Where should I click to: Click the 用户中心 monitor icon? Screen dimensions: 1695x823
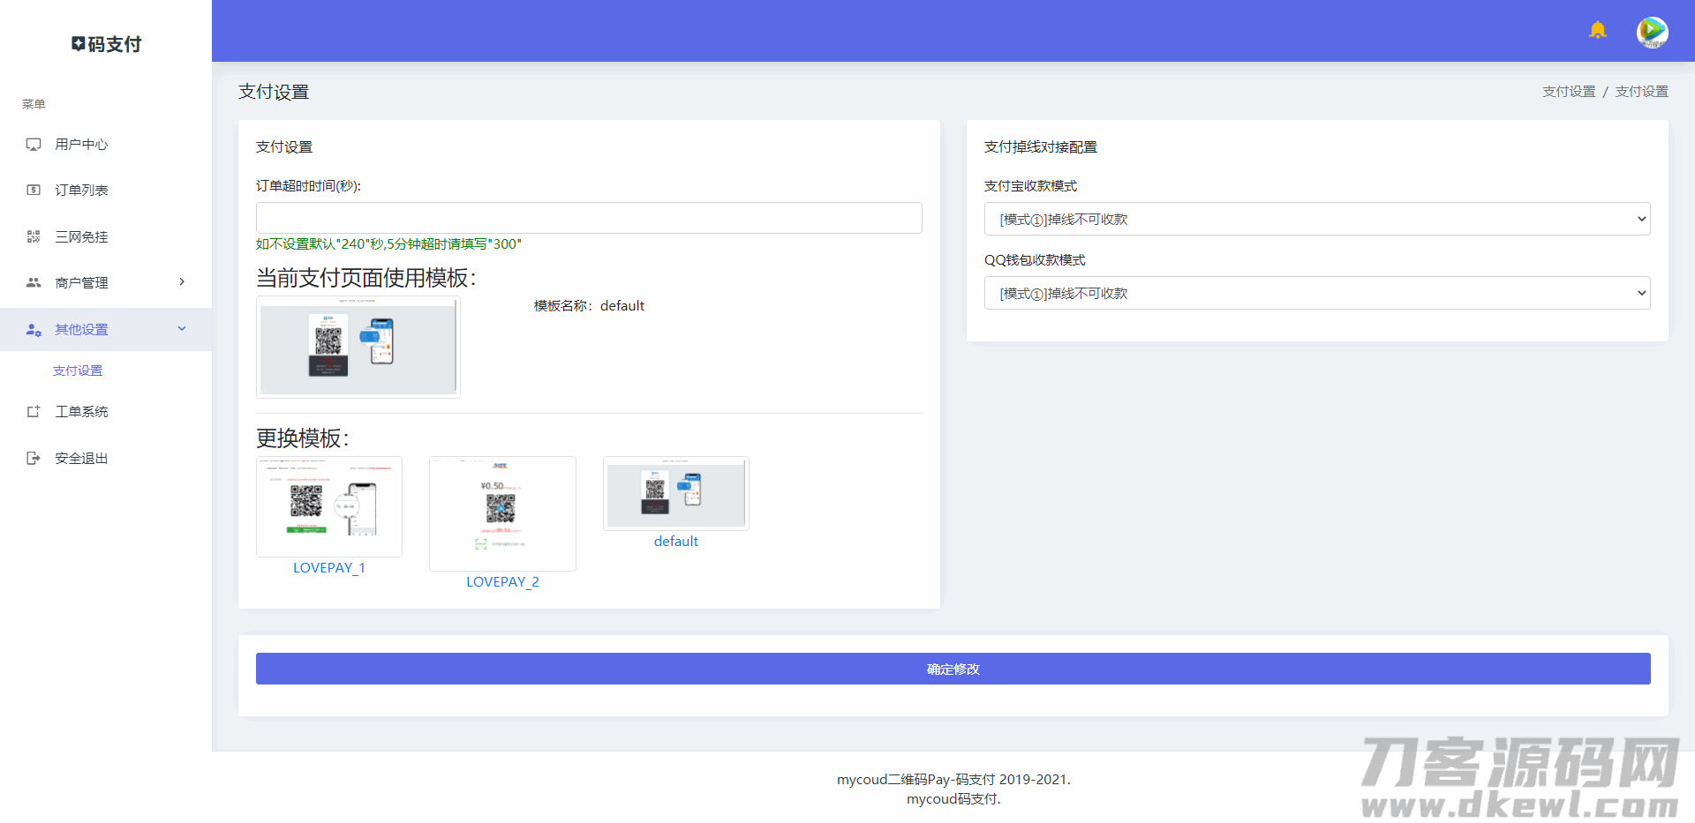pyautogui.click(x=34, y=145)
